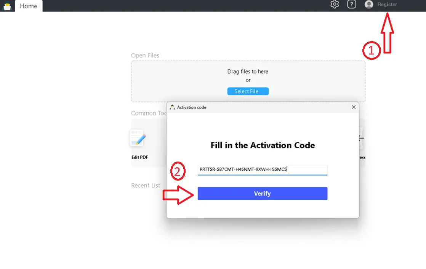Open help with the question mark icon
Screen dimensions: 426x269
point(351,5)
